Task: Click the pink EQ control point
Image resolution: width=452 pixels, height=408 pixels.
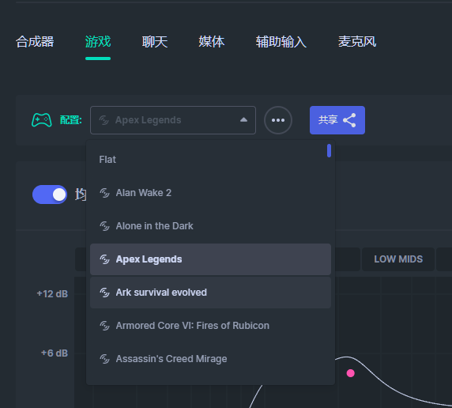Action: (351, 373)
